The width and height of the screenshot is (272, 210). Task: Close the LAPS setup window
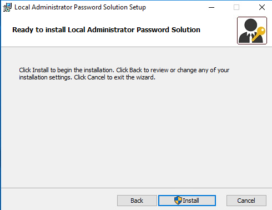point(262,7)
